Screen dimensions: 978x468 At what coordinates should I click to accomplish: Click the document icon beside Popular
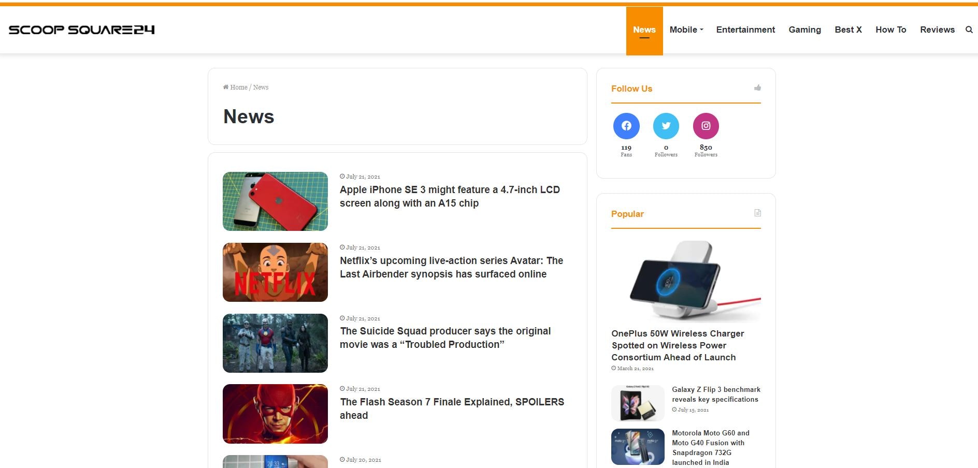click(x=757, y=213)
